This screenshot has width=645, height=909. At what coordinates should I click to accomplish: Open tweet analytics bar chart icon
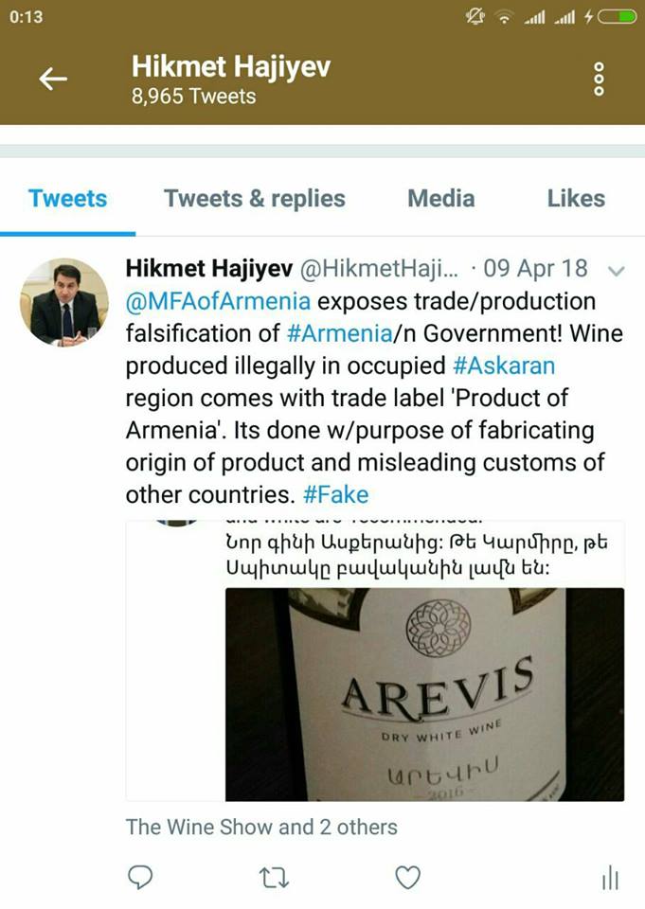(x=610, y=878)
